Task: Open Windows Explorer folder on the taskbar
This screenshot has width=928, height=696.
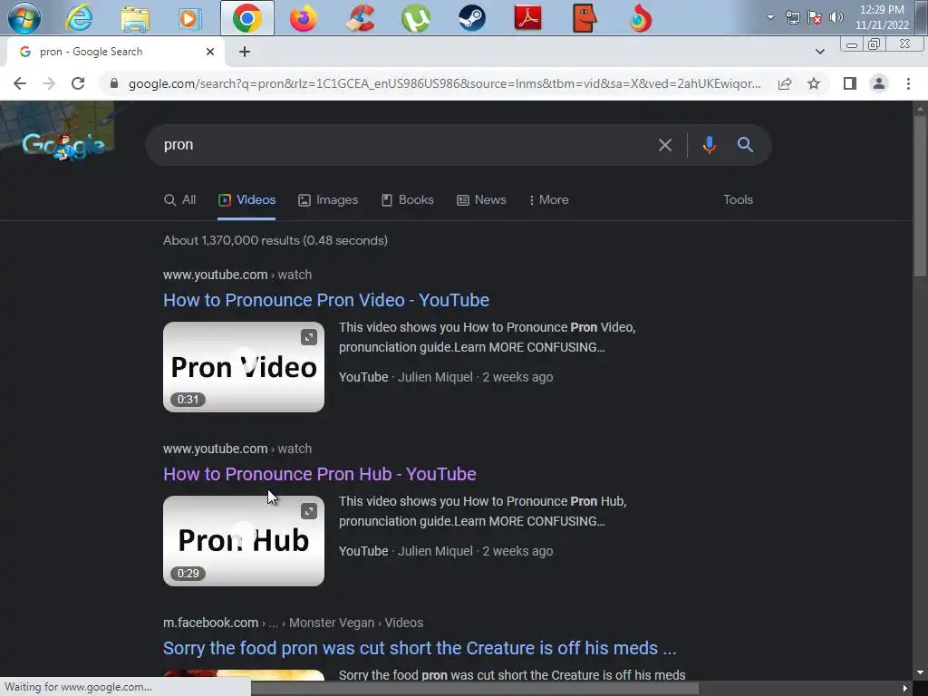Action: tap(135, 18)
